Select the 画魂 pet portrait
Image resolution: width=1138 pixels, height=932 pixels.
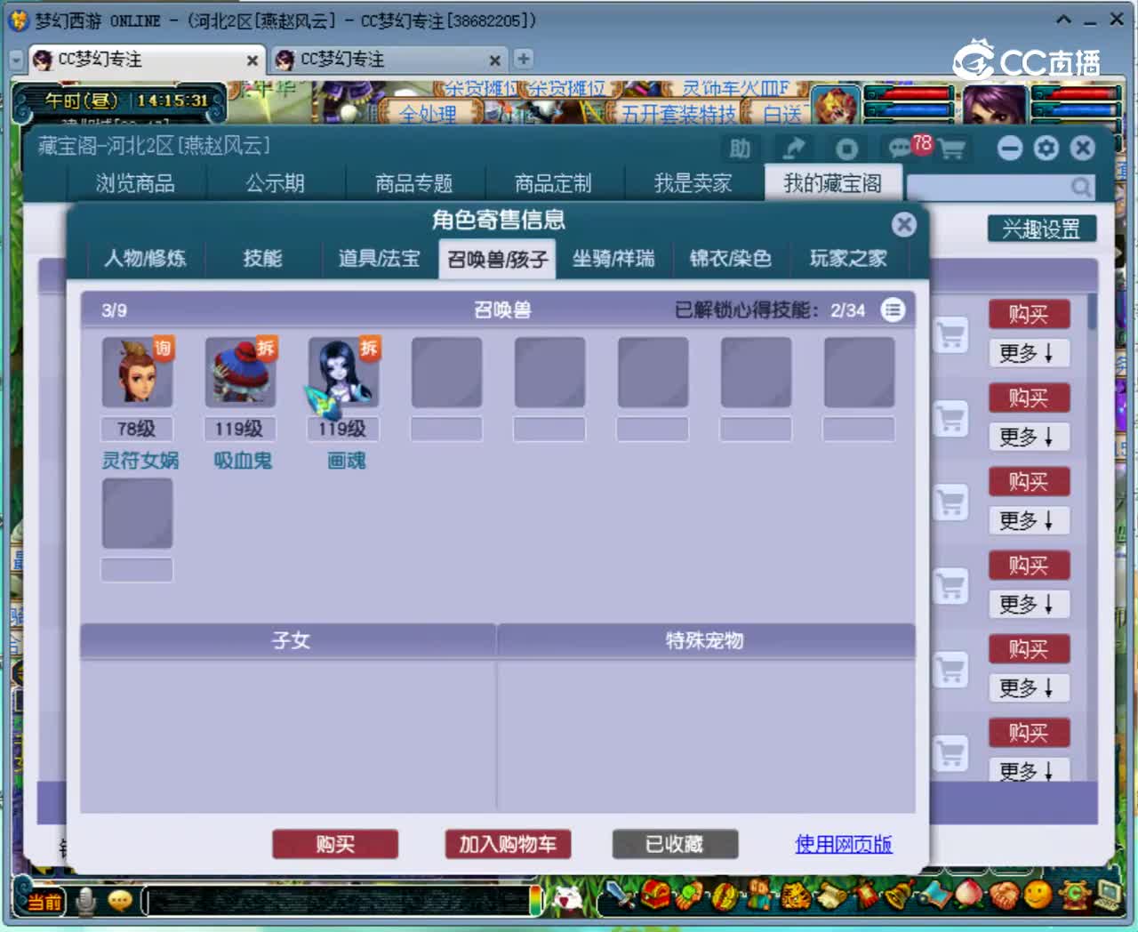coord(343,372)
